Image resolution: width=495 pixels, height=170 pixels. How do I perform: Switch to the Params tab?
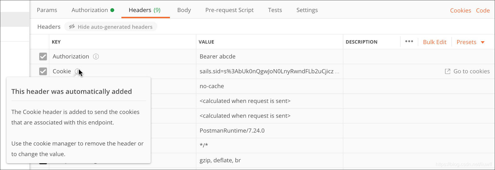(x=47, y=10)
